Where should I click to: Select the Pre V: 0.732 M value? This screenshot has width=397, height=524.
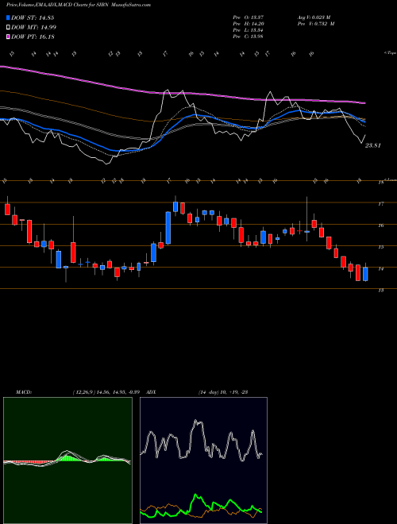point(315,24)
